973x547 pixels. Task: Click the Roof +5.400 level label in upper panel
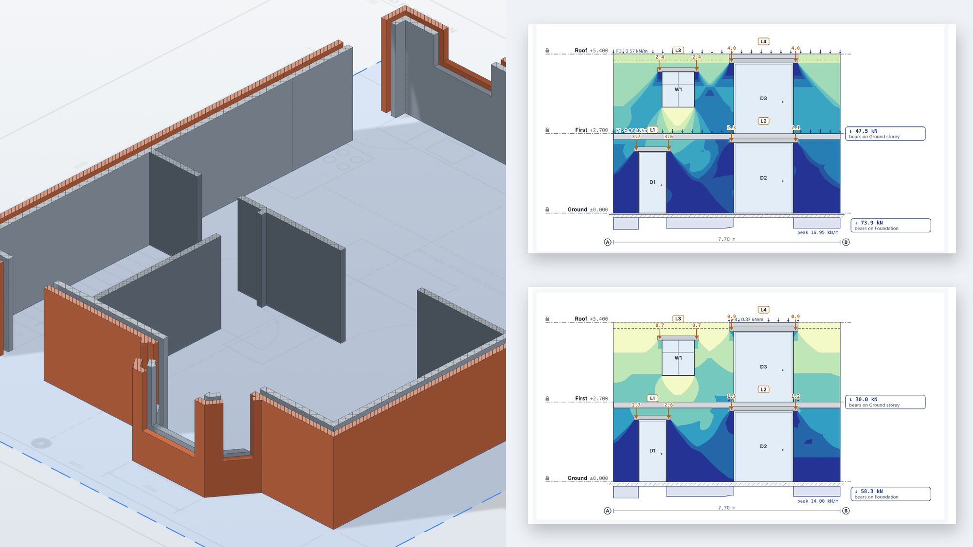pos(591,51)
